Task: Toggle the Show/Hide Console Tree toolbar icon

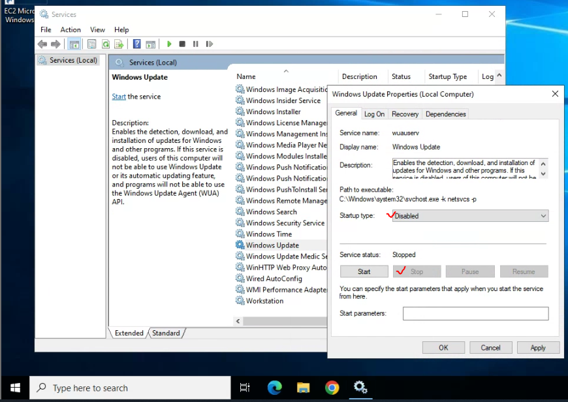Action: coord(74,44)
